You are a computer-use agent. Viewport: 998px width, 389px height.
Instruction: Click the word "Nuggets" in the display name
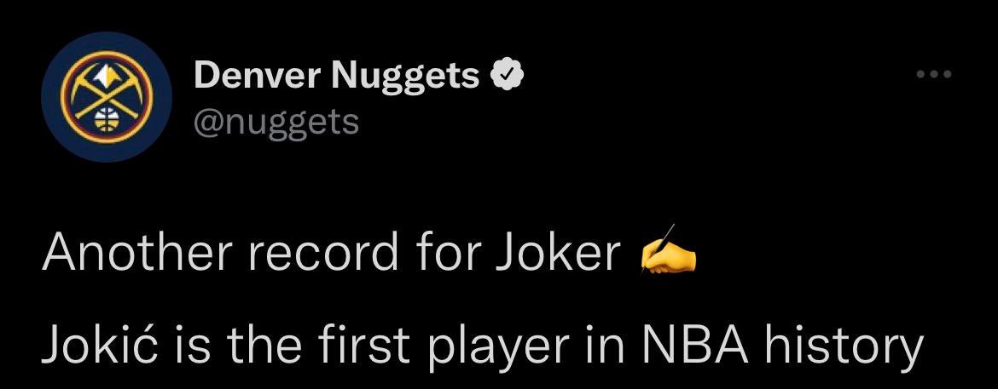click(405, 77)
